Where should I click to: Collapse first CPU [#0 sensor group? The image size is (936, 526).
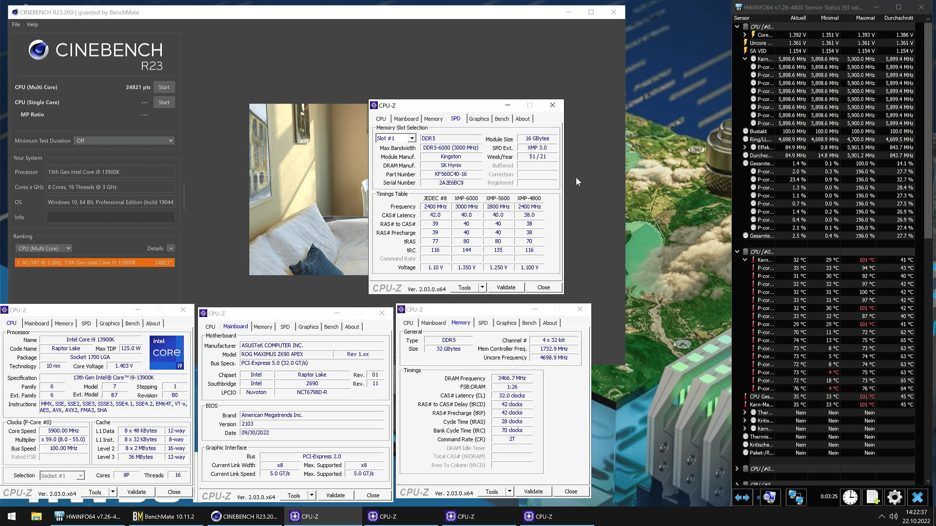737,27
